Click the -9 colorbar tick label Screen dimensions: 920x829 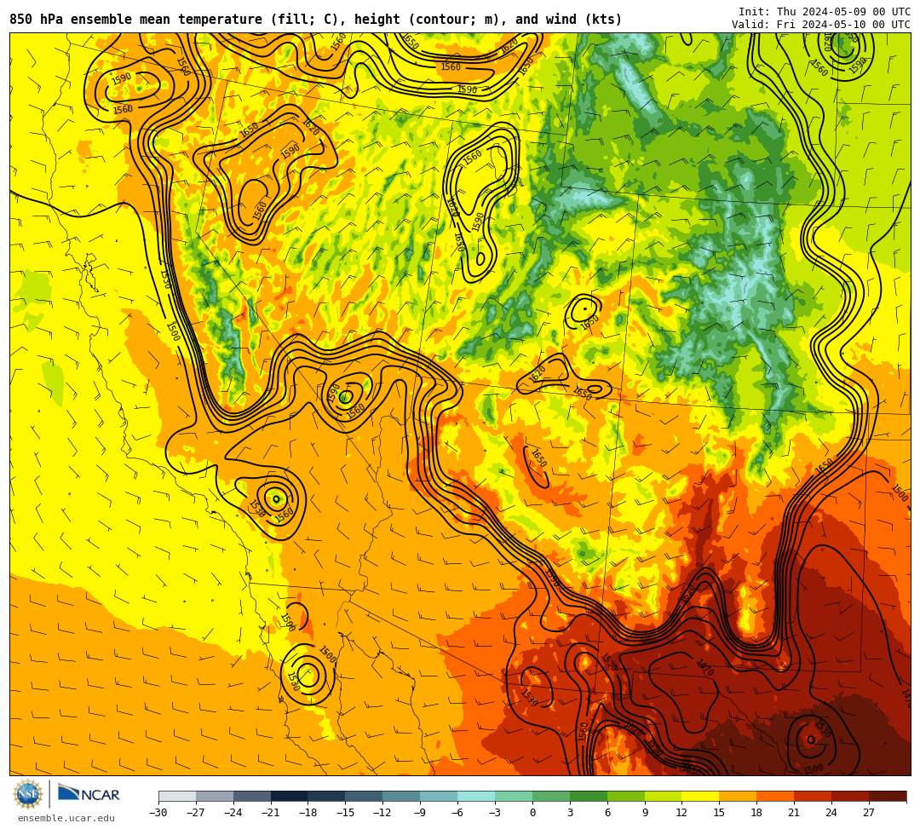click(420, 813)
